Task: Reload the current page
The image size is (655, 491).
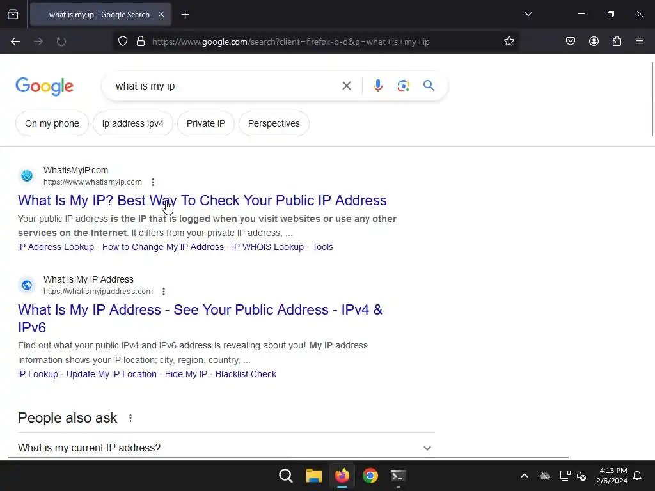Action: pyautogui.click(x=61, y=42)
